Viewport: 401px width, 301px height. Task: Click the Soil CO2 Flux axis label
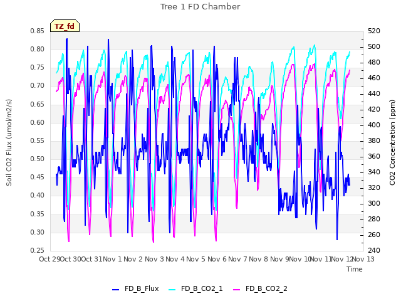[9, 142]
